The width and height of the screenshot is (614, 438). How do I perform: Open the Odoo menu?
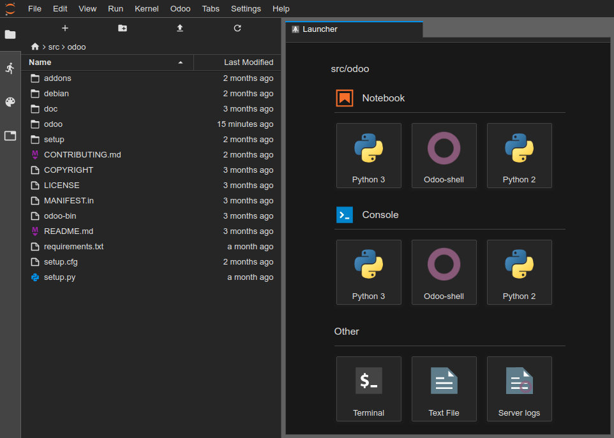(x=180, y=8)
